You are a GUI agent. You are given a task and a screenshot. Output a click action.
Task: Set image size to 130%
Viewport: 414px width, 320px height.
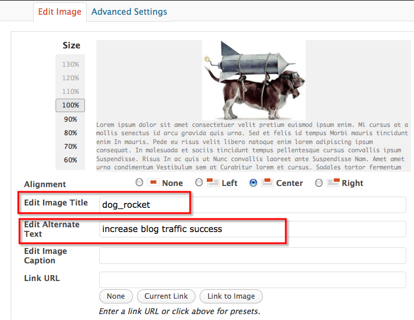point(70,64)
